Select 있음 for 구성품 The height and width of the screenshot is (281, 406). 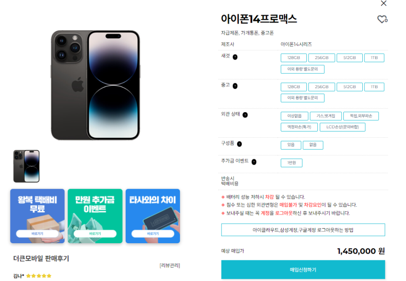tap(291, 145)
